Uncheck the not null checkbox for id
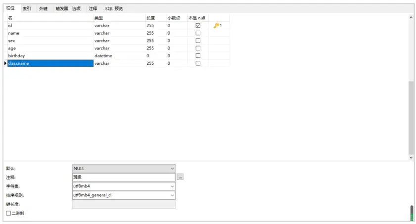The image size is (416, 224). pyautogui.click(x=198, y=25)
